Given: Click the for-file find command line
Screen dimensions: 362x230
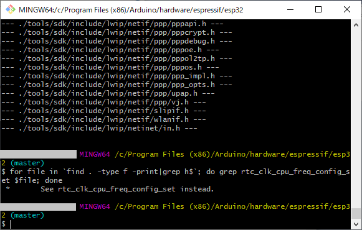Looking at the screenshot, I should pyautogui.click(x=176, y=172).
